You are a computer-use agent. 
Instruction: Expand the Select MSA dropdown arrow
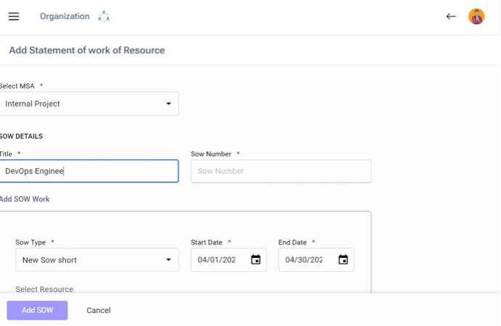(168, 104)
